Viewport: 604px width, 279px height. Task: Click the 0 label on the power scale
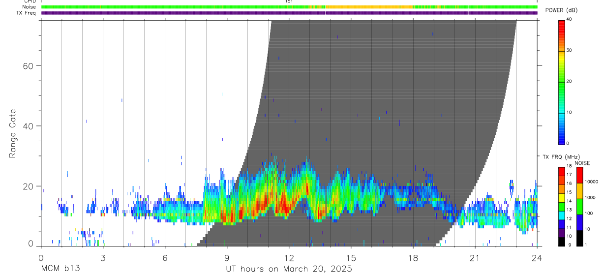click(x=568, y=143)
